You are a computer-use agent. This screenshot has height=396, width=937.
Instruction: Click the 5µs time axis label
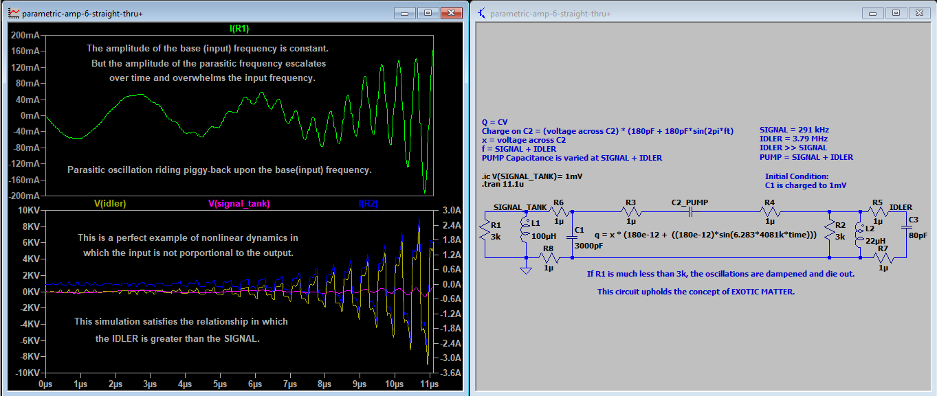point(220,384)
